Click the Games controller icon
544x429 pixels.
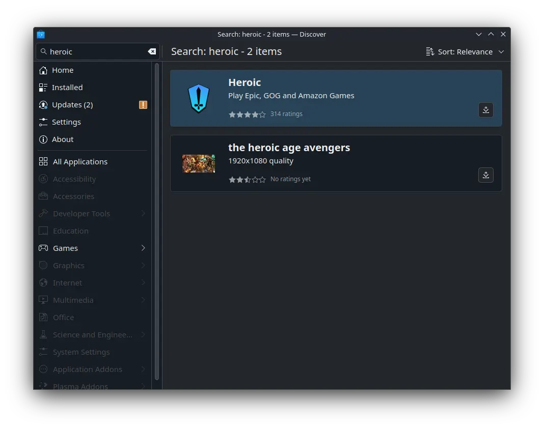(43, 248)
